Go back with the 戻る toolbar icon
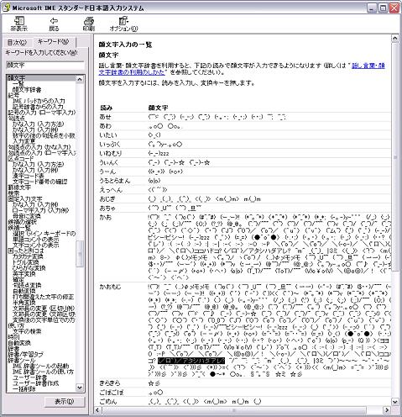This screenshot has height=417, width=402. click(x=54, y=24)
